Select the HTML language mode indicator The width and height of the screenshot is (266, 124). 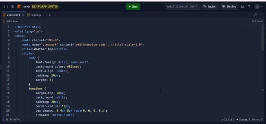click(x=16, y=120)
